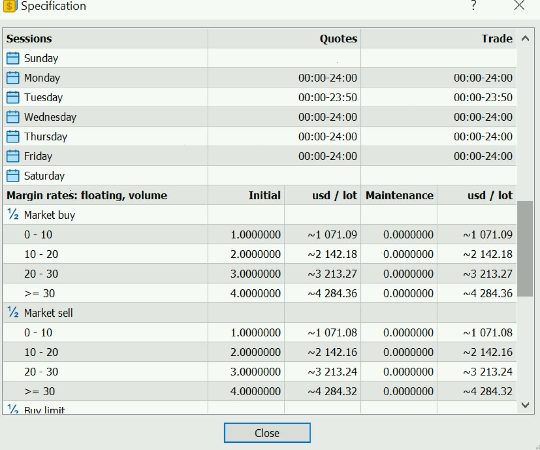Viewport: 540px width, 450px height.
Task: Select Tuesday quotes time 00:00-23:50
Action: coord(328,98)
